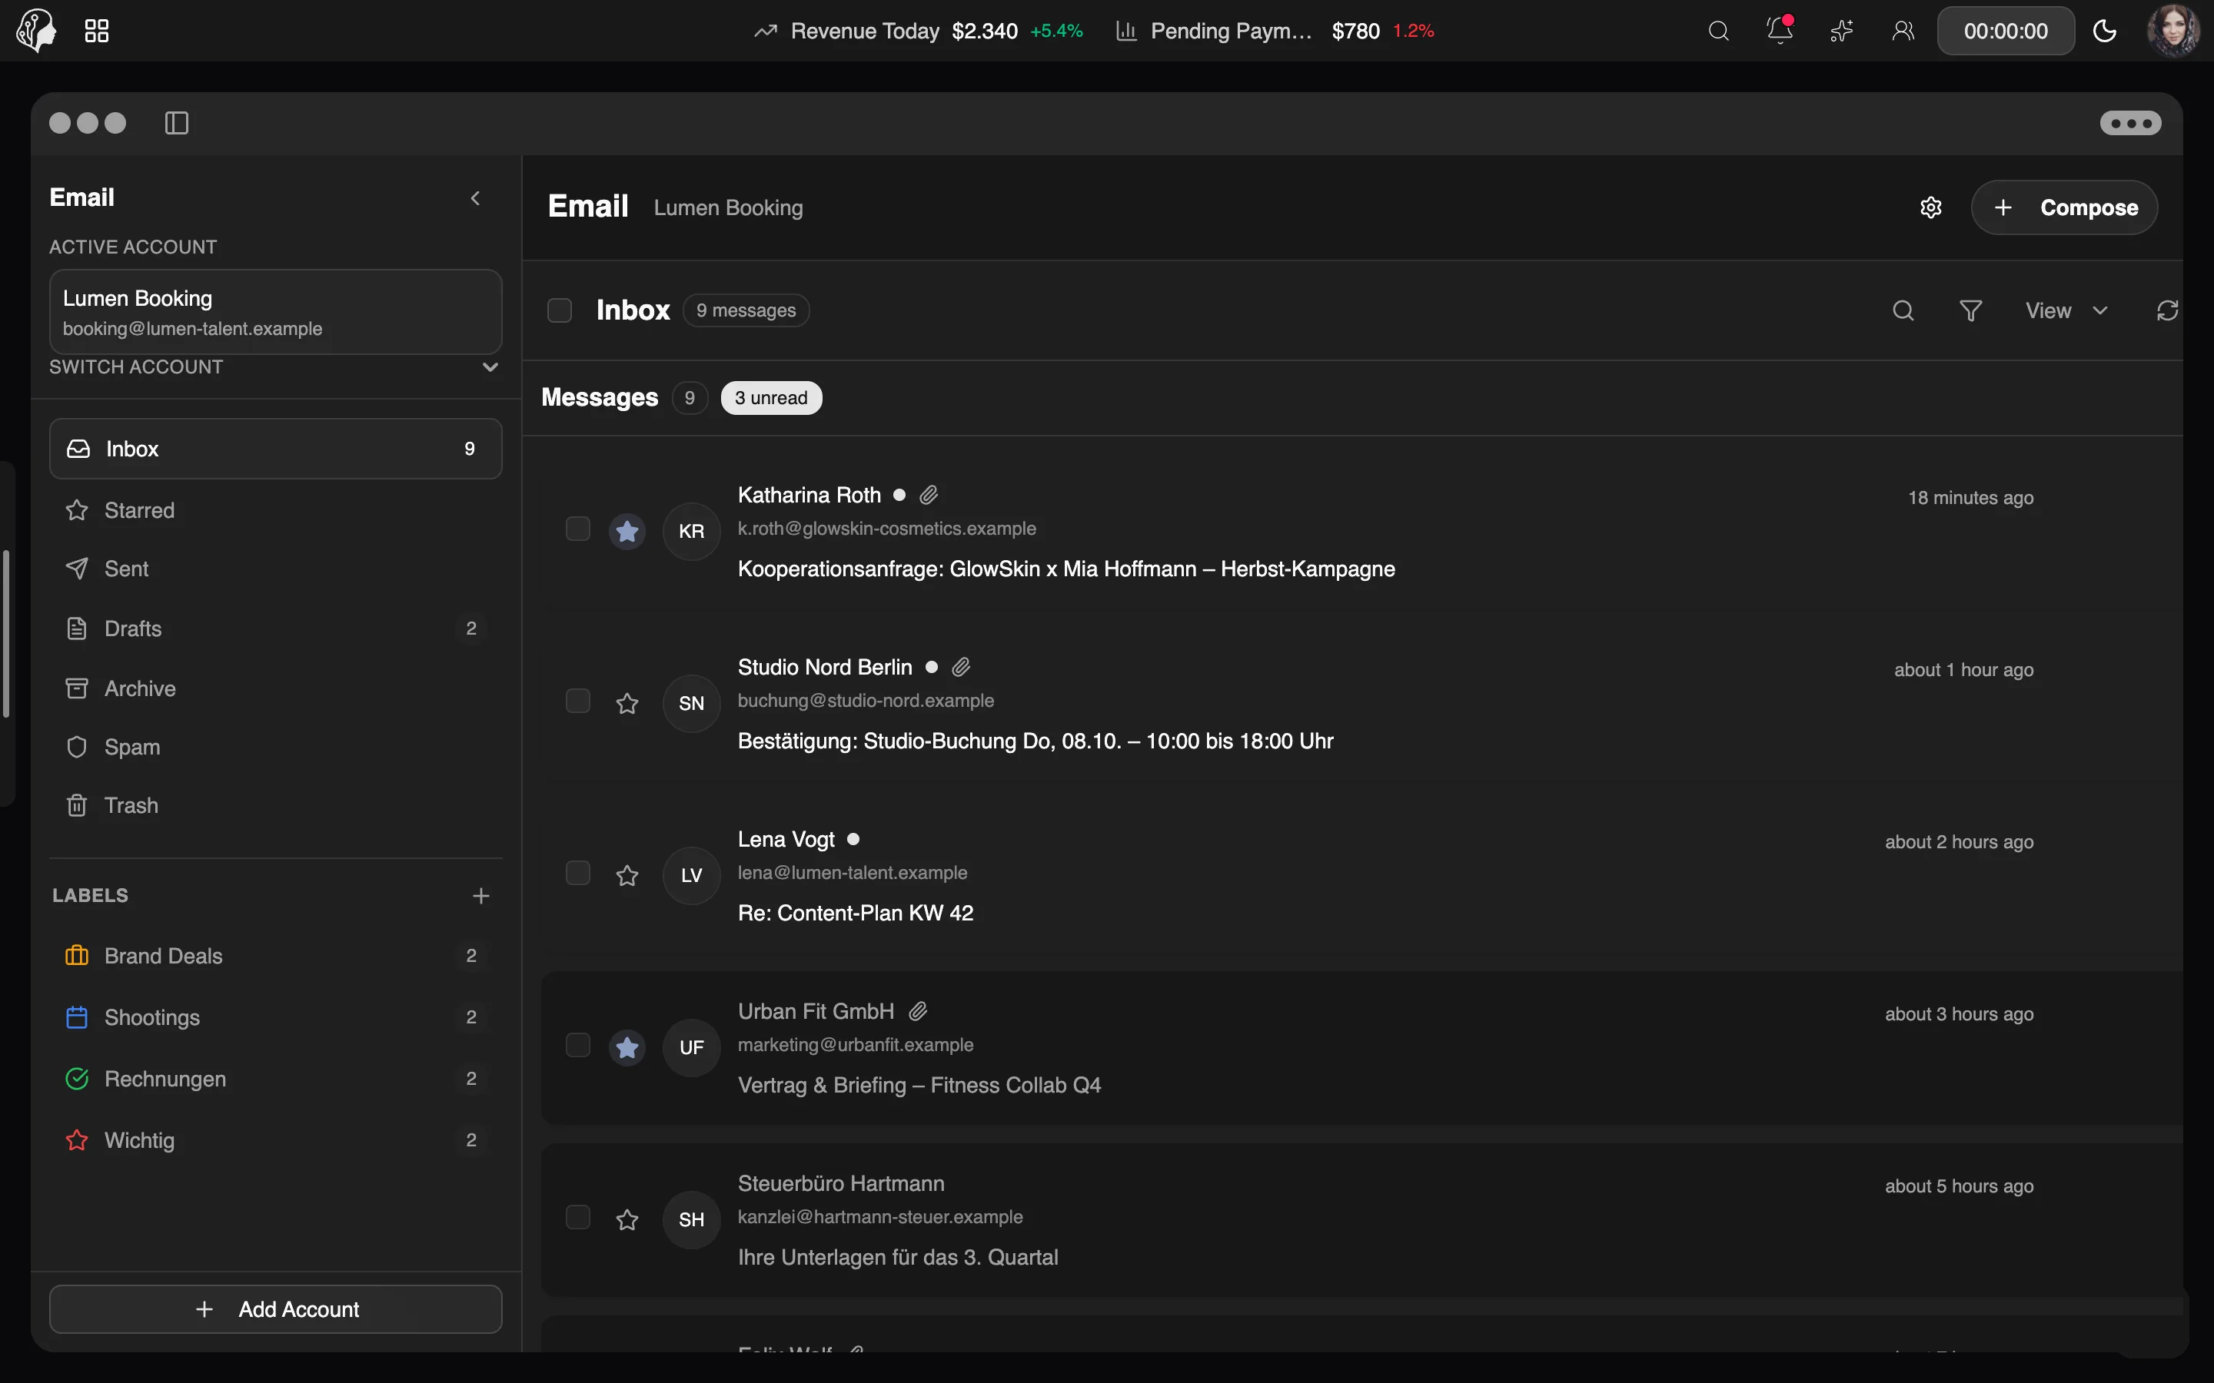
Task: Expand the Switch Account chevron
Action: (490, 366)
